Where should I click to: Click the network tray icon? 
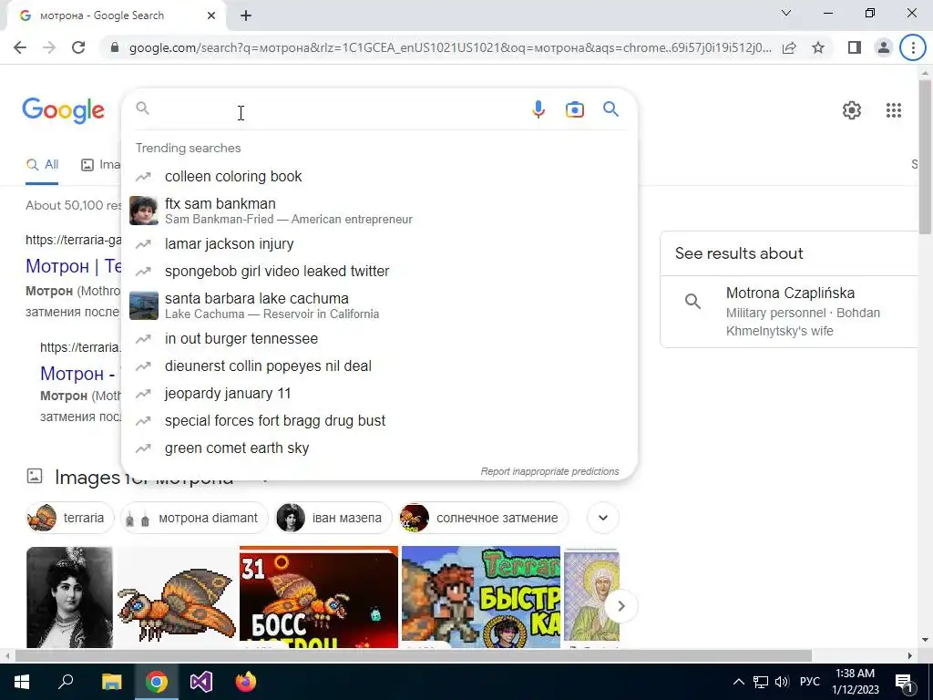(x=761, y=682)
